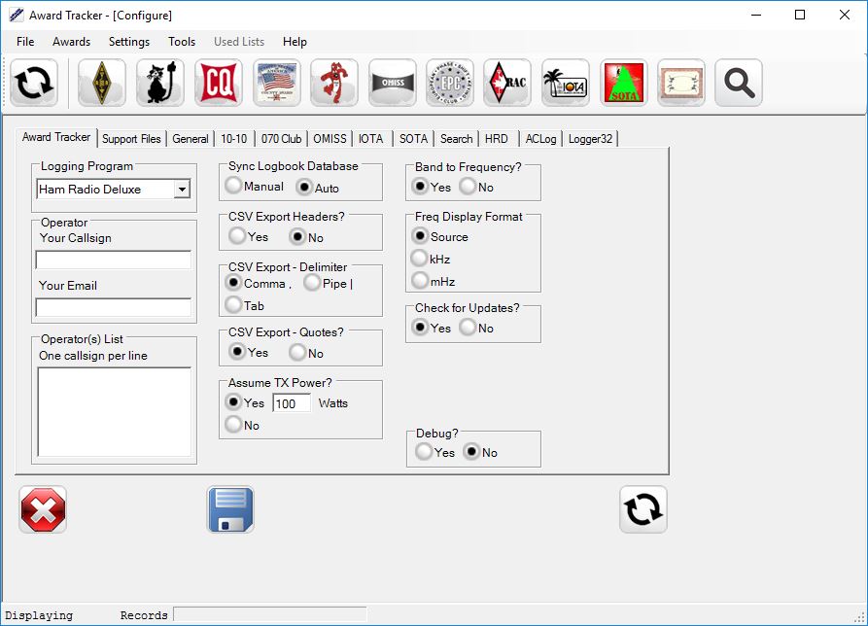868x626 pixels.
Task: Choose No for CSV Export Headers
Action: (307, 237)
